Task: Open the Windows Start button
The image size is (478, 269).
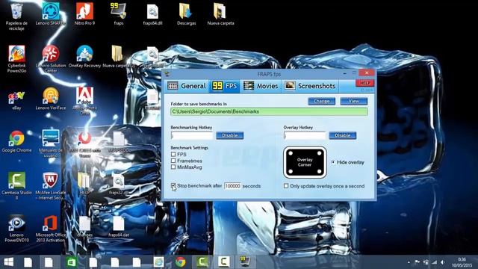Action: coord(8,262)
